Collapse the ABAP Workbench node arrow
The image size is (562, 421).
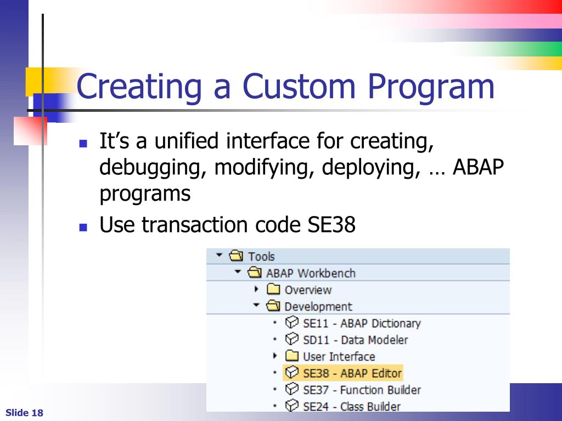238,272
